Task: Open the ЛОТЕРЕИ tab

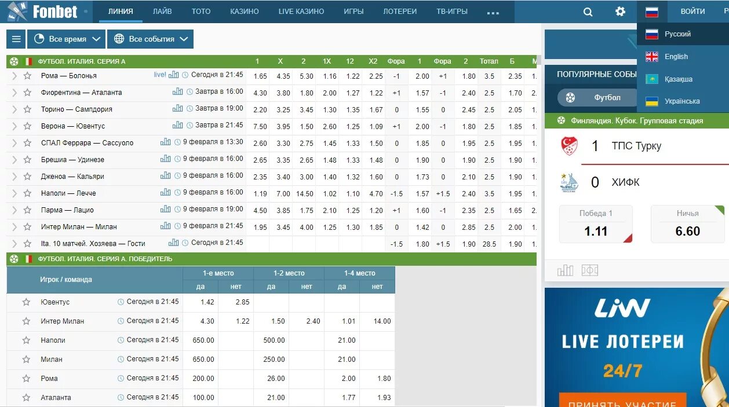Action: (400, 11)
